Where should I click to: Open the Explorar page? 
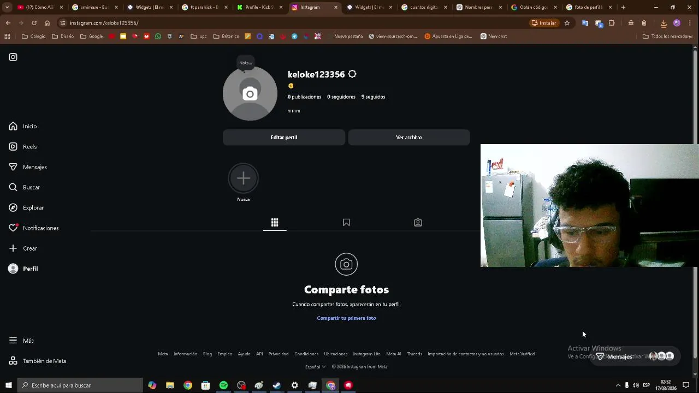click(26, 207)
